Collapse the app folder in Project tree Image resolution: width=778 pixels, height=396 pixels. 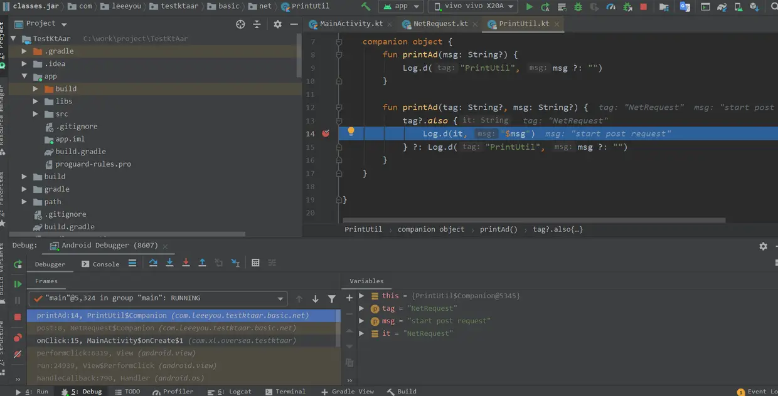pyautogui.click(x=23, y=76)
